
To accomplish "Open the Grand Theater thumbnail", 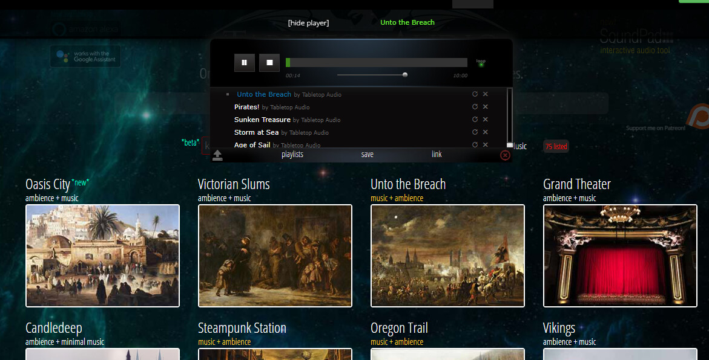I will click(x=620, y=256).
